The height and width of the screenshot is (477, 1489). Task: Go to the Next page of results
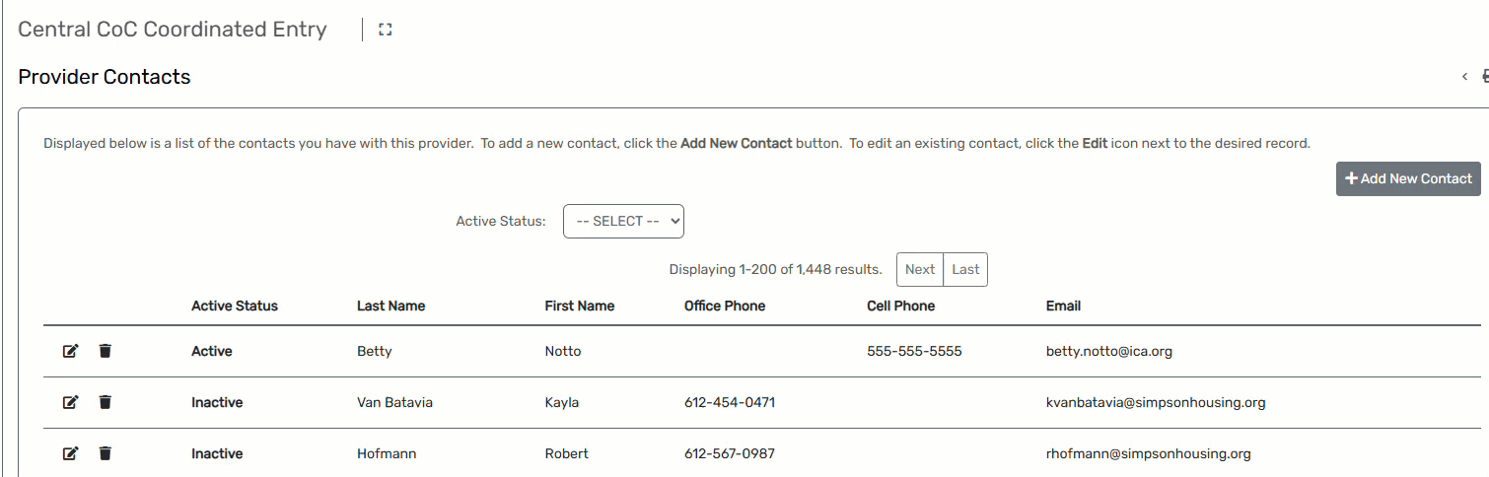tap(919, 270)
